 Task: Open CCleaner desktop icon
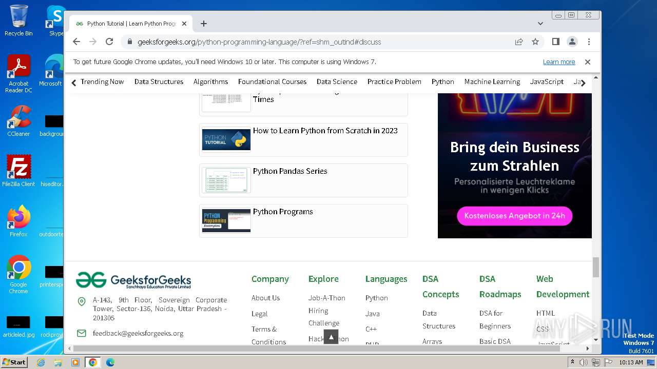[x=18, y=121]
